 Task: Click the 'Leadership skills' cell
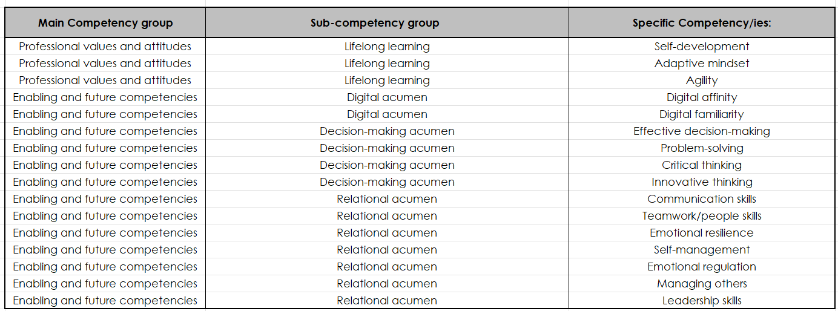coord(701,301)
